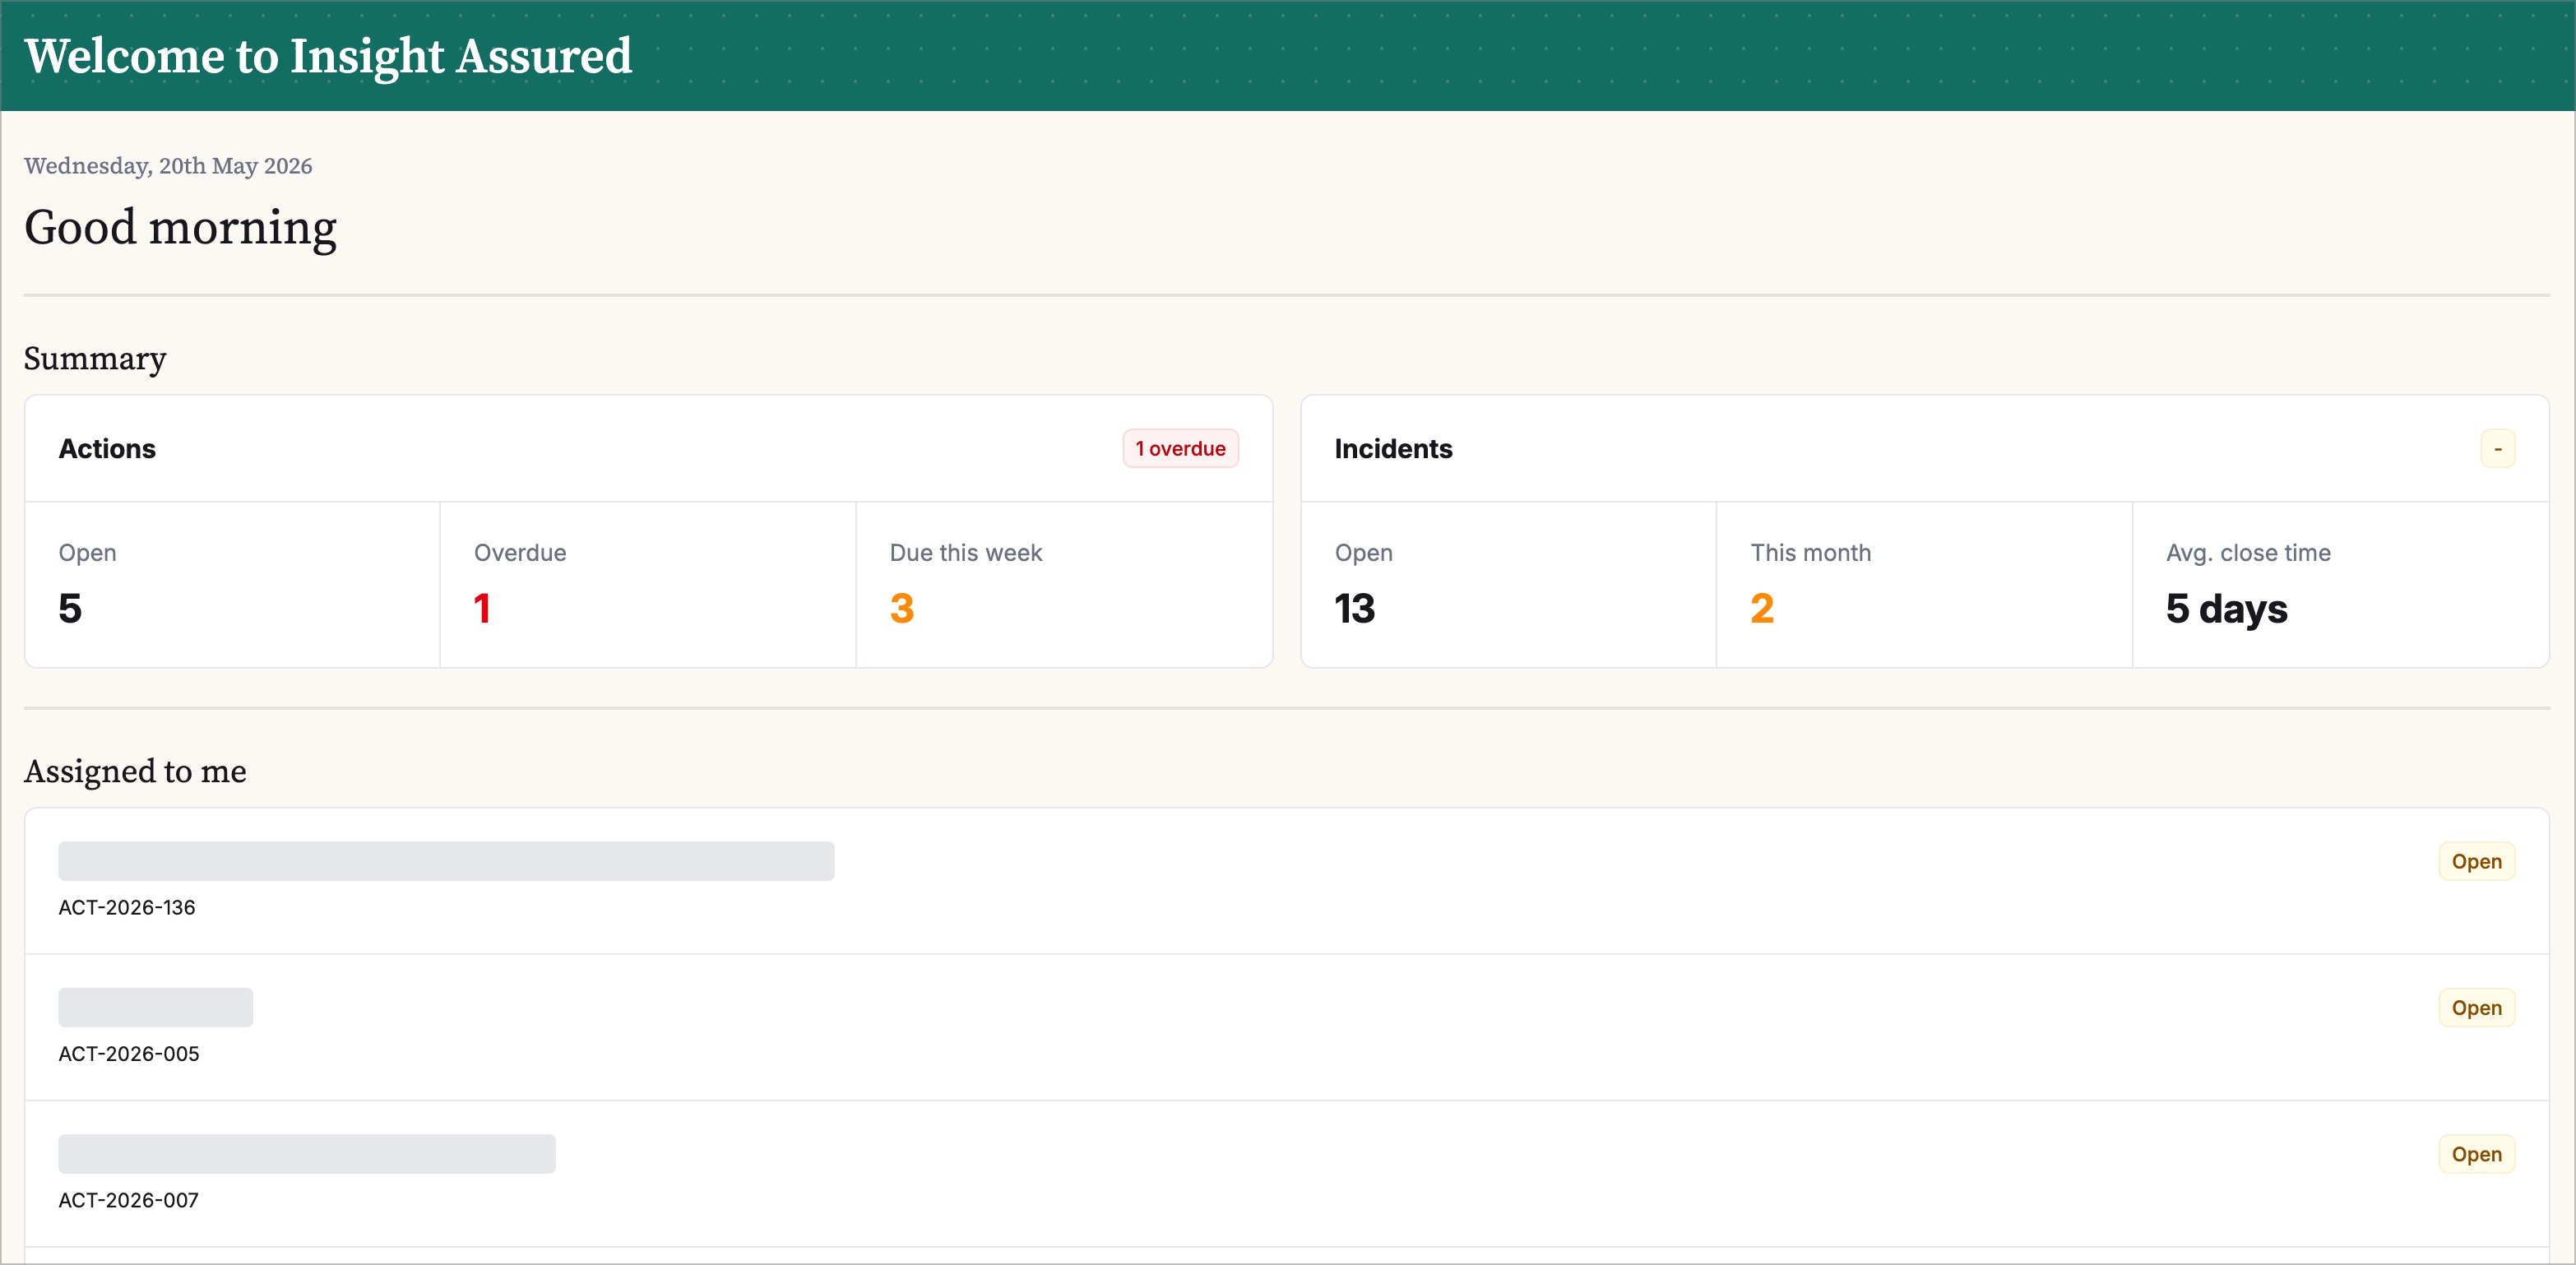Click the "Avg. close time" label
The height and width of the screenshot is (1265, 2576).
(2248, 553)
